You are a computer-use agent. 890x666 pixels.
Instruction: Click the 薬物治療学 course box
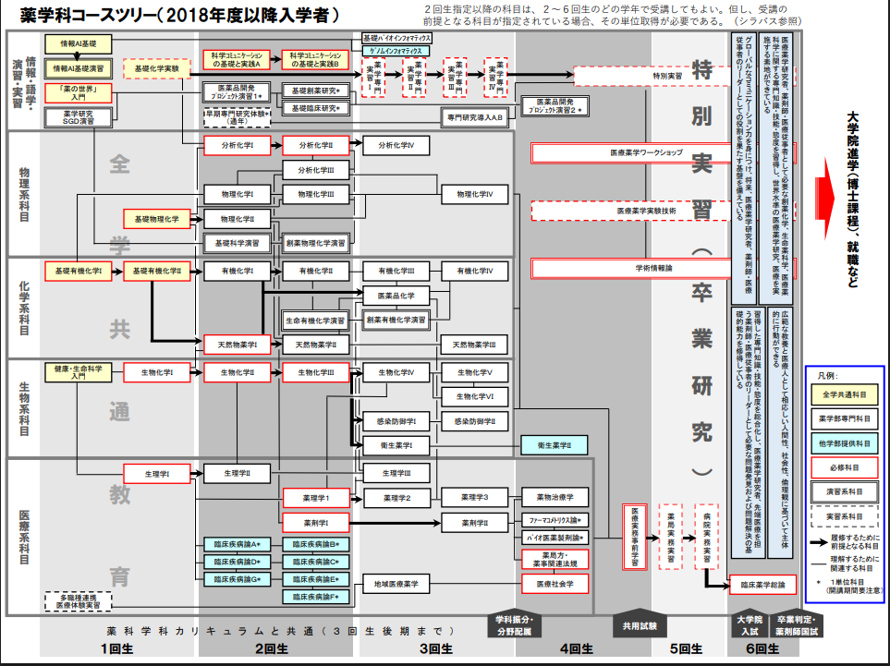coord(555,498)
